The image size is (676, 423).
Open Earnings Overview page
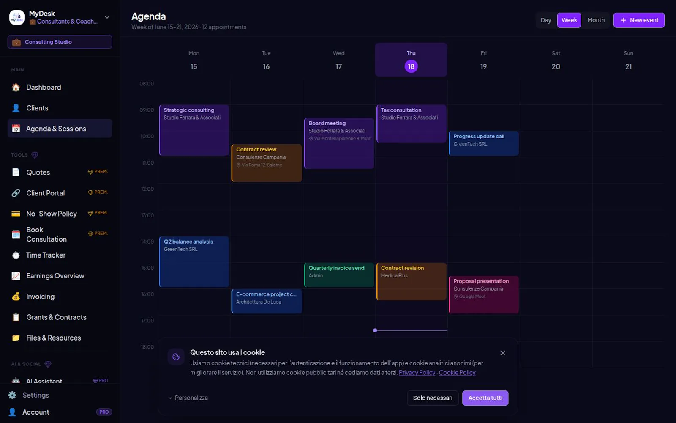click(x=60, y=276)
